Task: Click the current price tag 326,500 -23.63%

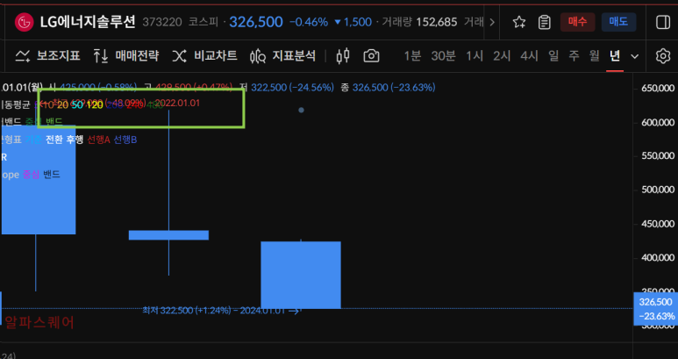Action: click(655, 309)
